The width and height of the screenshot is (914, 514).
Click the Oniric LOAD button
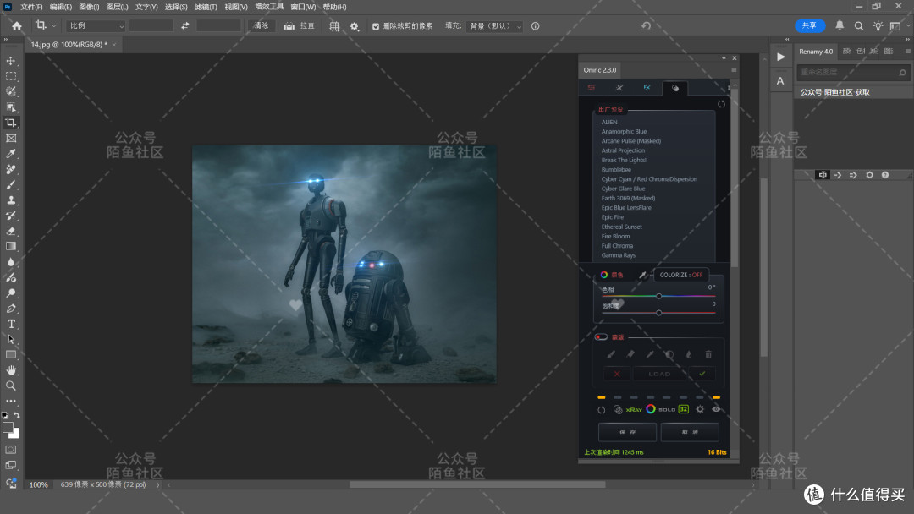click(x=659, y=374)
